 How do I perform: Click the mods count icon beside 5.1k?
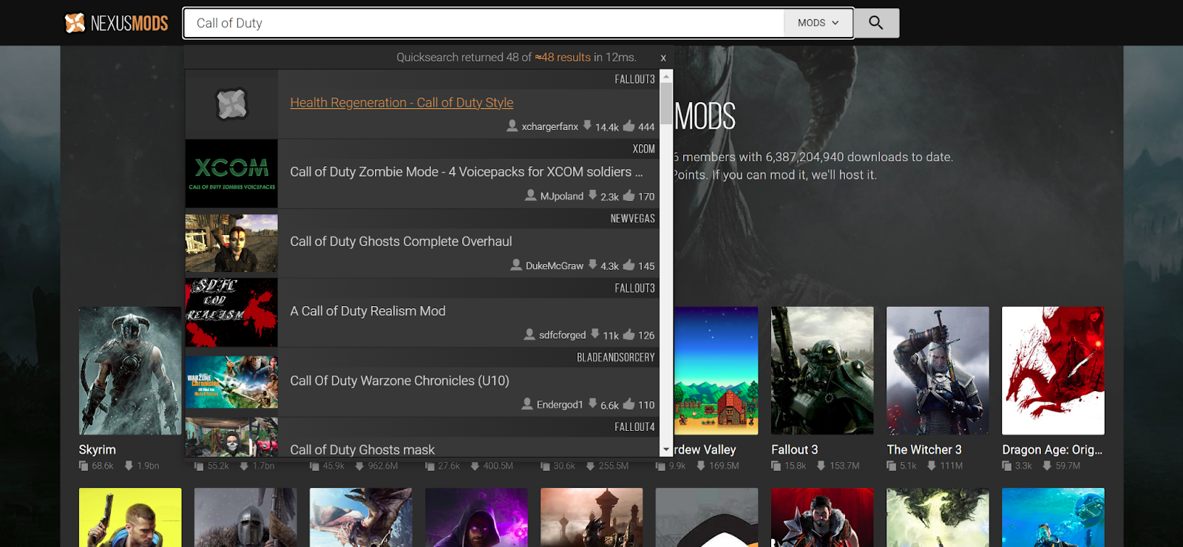pyautogui.click(x=891, y=466)
